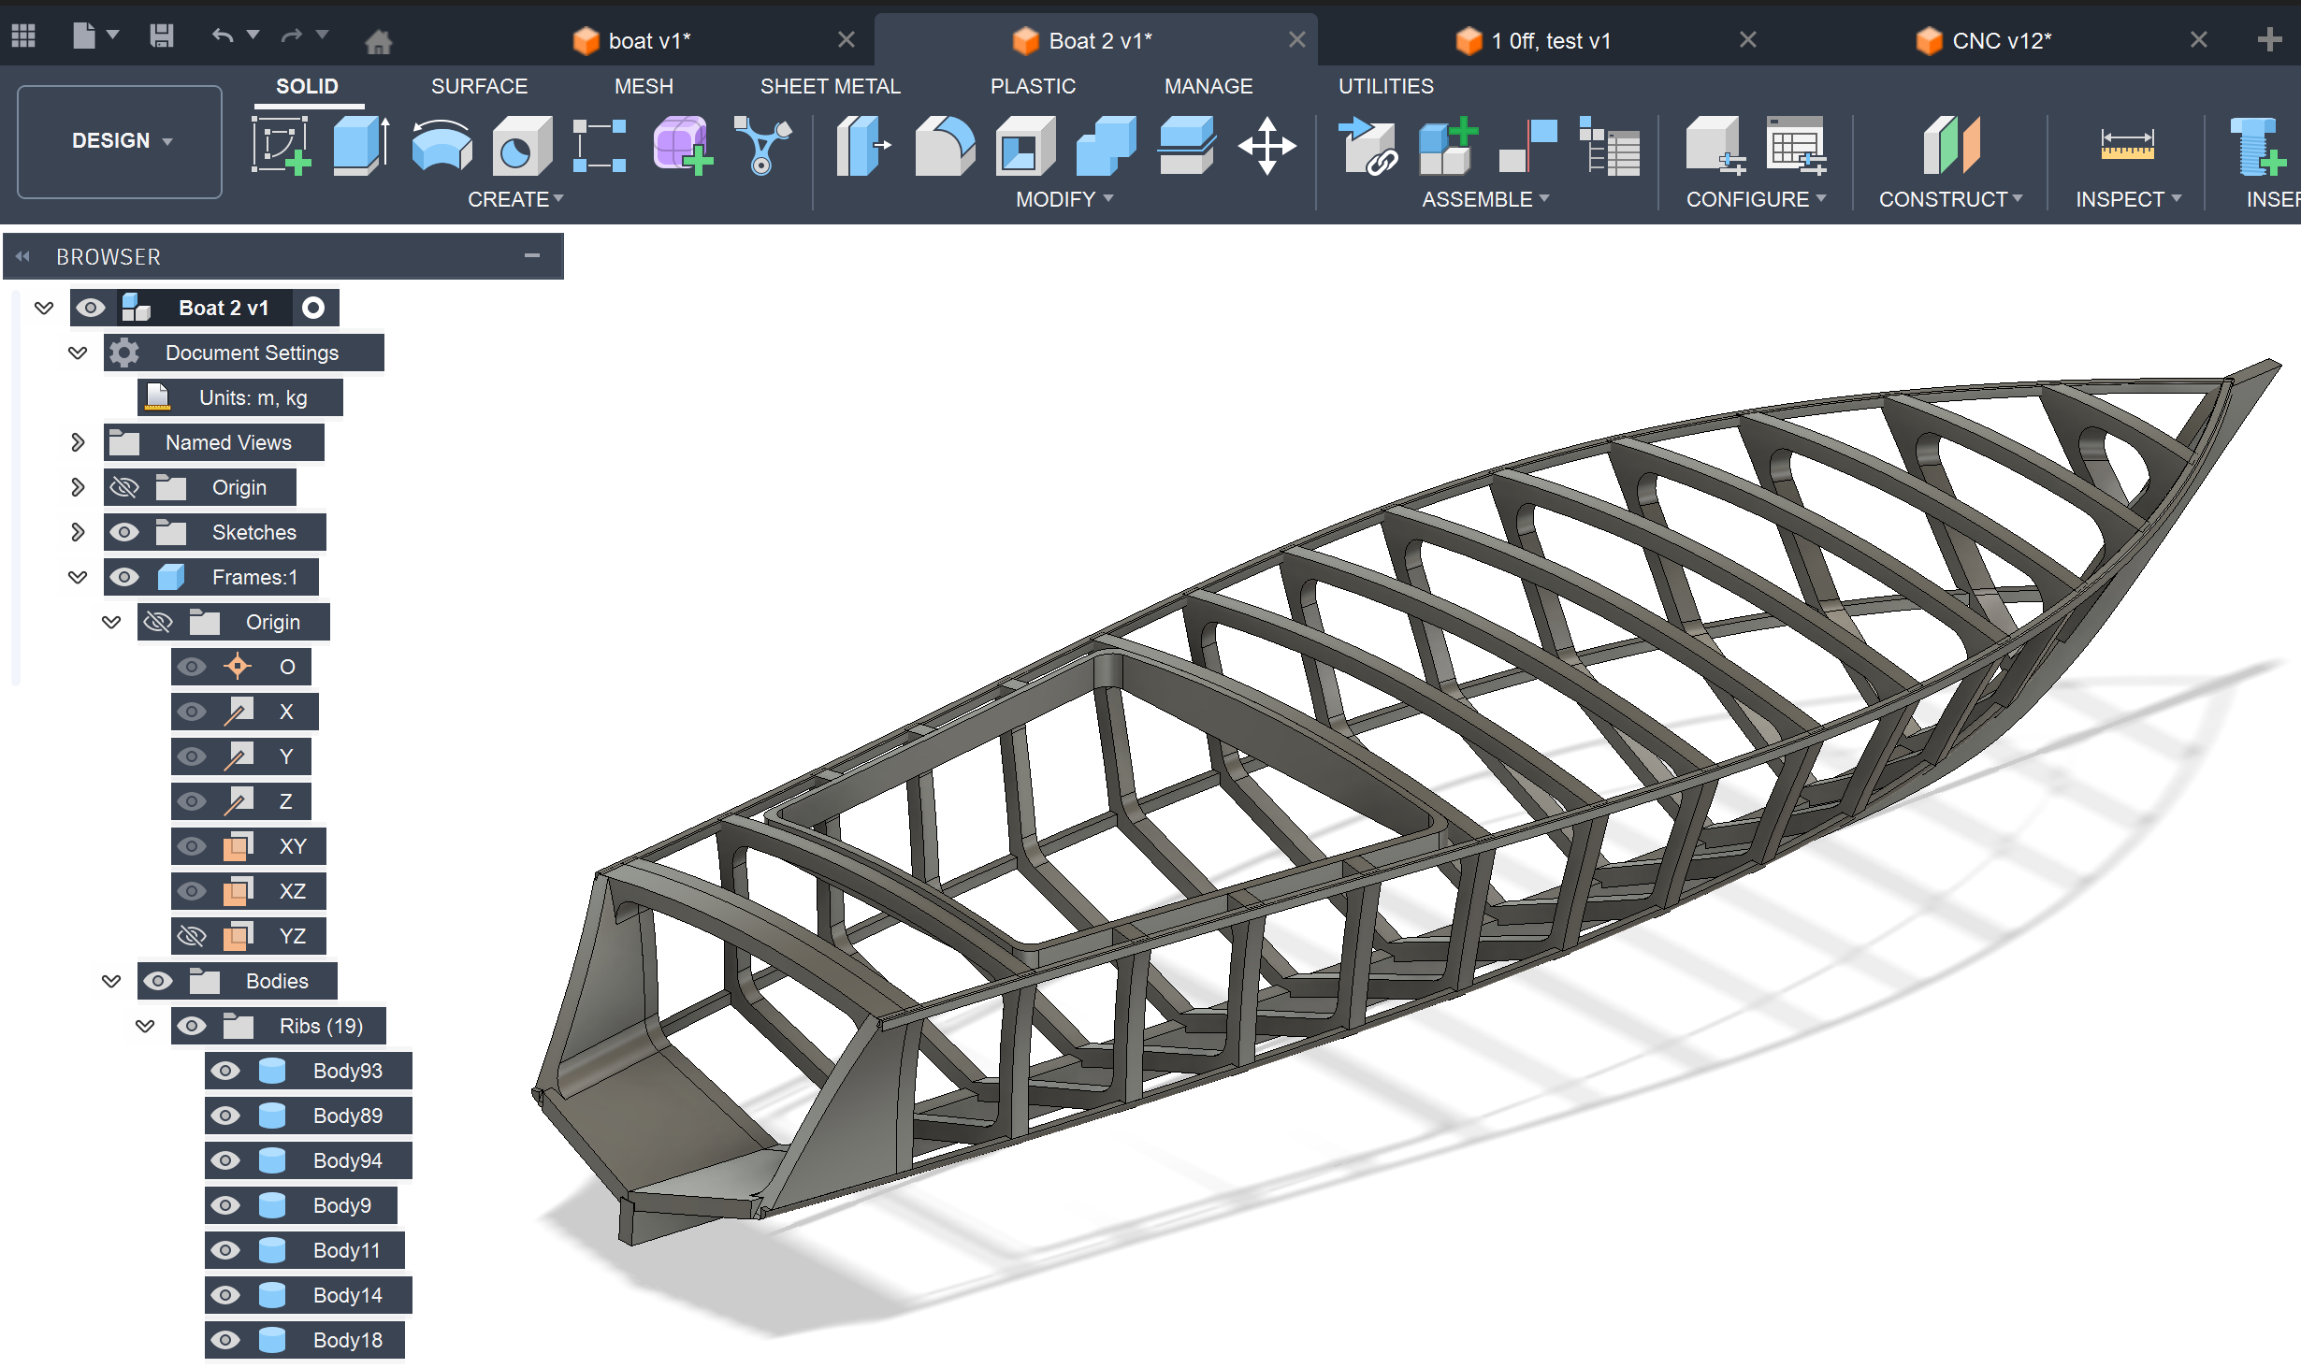Toggle visibility of Body93
Screen dimensions: 2301x1368
225,1071
